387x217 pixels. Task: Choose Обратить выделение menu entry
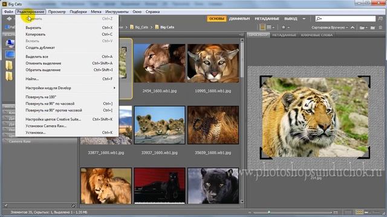67,70
